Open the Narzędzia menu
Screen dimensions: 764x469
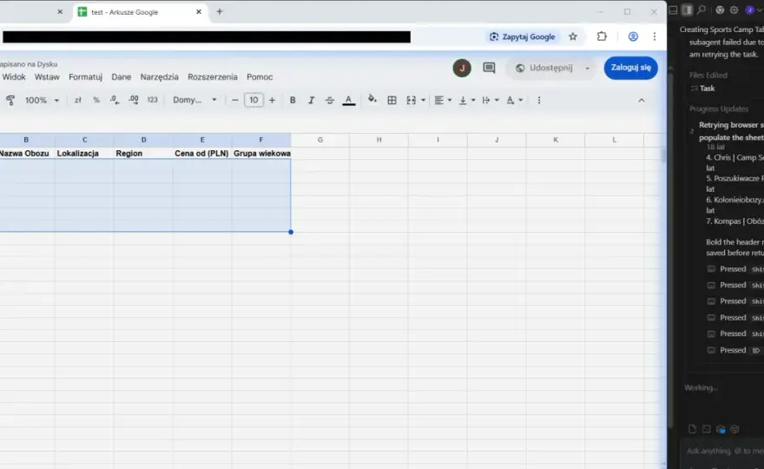tap(160, 77)
